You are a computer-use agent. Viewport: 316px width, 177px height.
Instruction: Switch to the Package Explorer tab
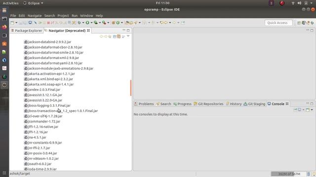tap(26, 30)
